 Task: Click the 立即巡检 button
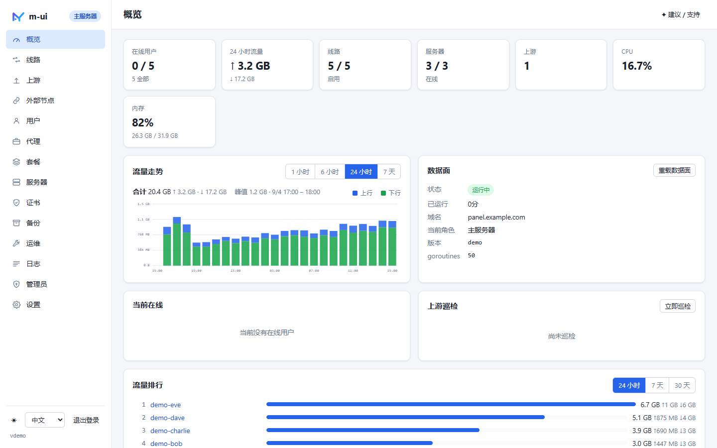click(x=678, y=306)
